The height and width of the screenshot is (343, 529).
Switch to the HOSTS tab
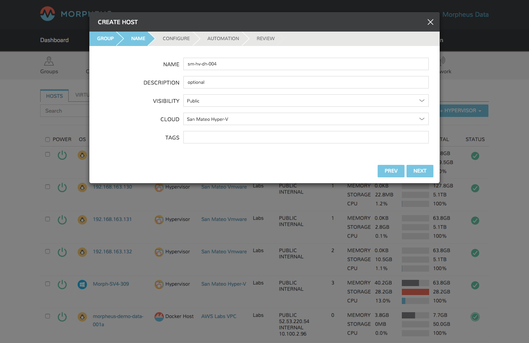(55, 96)
